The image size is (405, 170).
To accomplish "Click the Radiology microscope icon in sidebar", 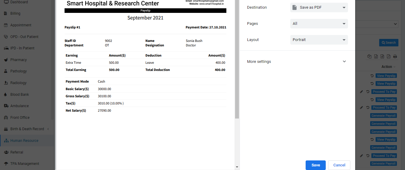I will pyautogui.click(x=6, y=83).
